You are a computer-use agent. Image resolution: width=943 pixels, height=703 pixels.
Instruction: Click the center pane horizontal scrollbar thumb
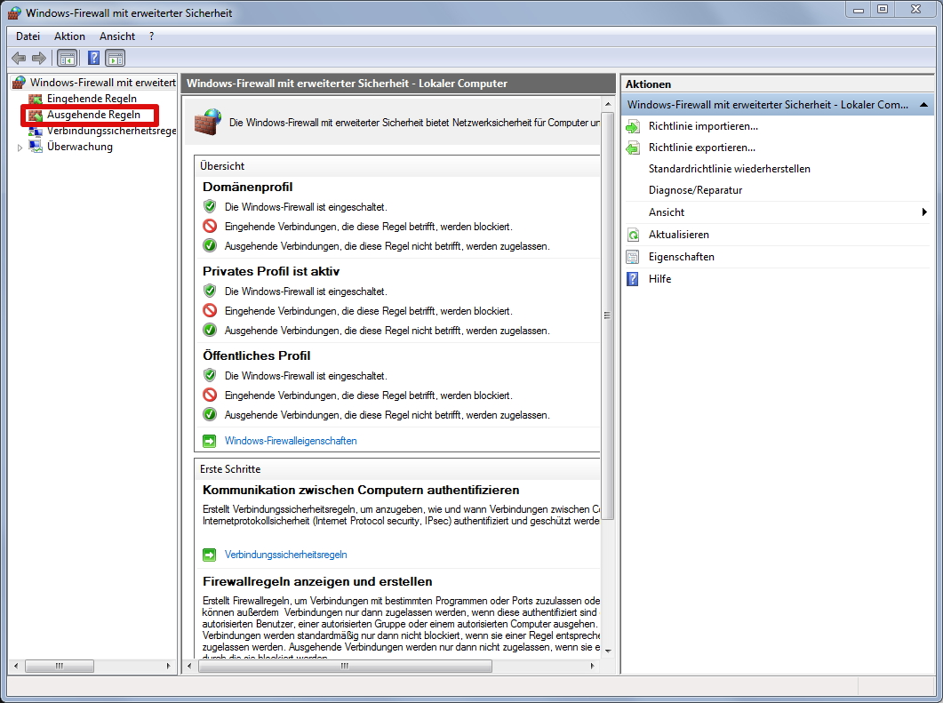(x=345, y=666)
